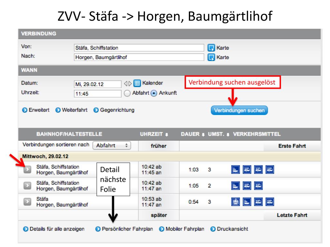Click first bus icon in the 1:05 connection

[247, 186]
